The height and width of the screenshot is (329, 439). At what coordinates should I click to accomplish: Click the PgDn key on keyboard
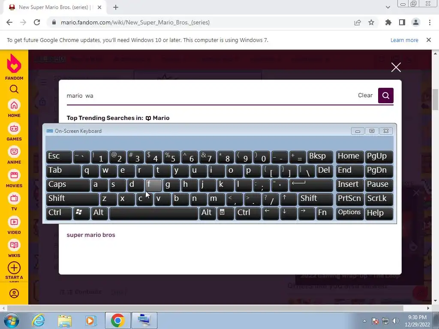click(379, 171)
